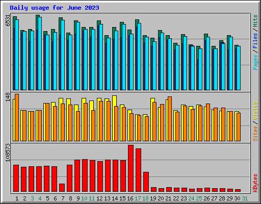This screenshot has height=204, width=261.
Task: Select green weekend day label 11
Action: coord(92,198)
